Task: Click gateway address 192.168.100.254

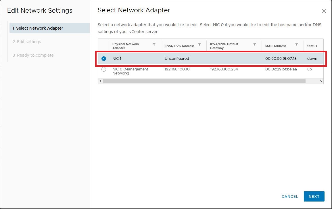Action: pyautogui.click(x=224, y=69)
